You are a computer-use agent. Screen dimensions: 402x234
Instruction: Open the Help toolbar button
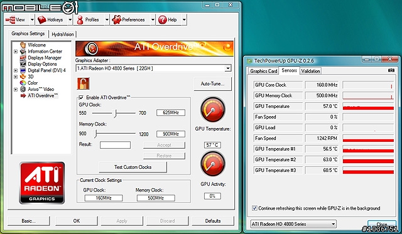tap(169, 19)
